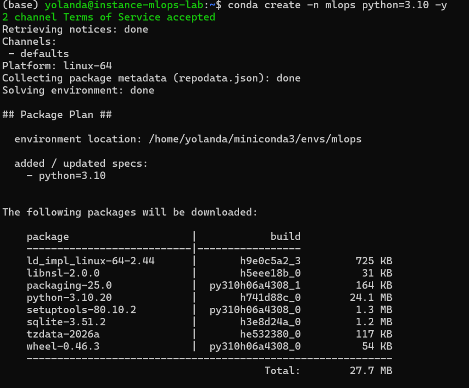This screenshot has width=469, height=388.
Task: Click the conda create command text
Action: point(337,5)
